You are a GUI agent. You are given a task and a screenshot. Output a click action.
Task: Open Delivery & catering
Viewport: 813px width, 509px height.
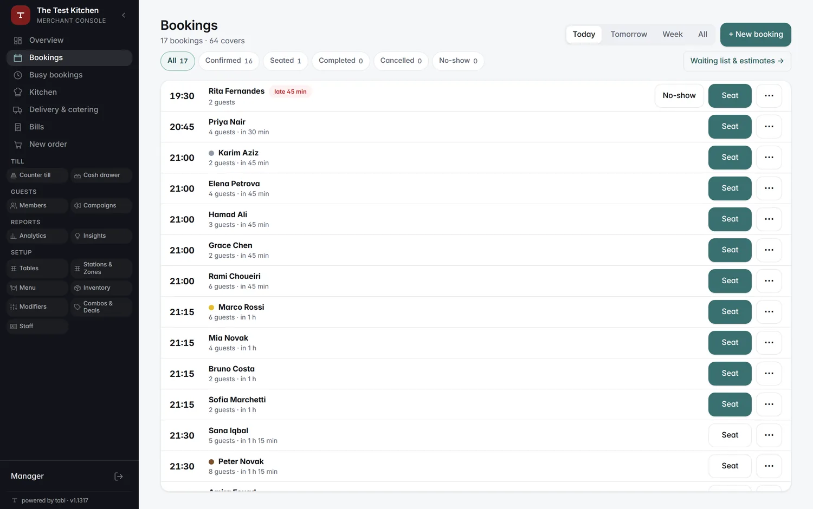pos(69,109)
